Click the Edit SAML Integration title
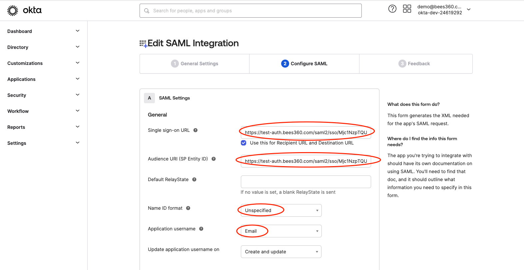 click(x=193, y=43)
